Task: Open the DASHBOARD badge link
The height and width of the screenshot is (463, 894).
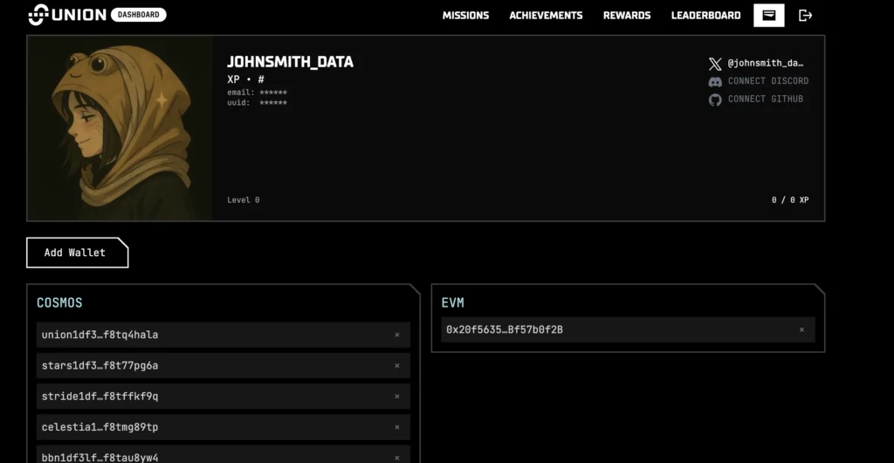Action: pyautogui.click(x=139, y=15)
